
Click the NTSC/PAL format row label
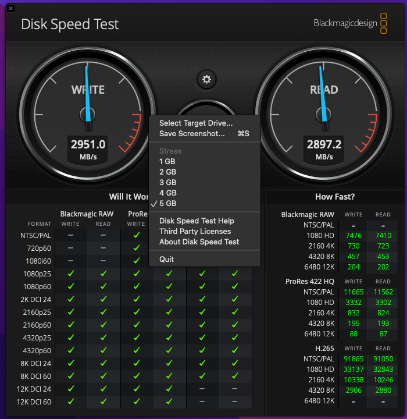coord(36,236)
